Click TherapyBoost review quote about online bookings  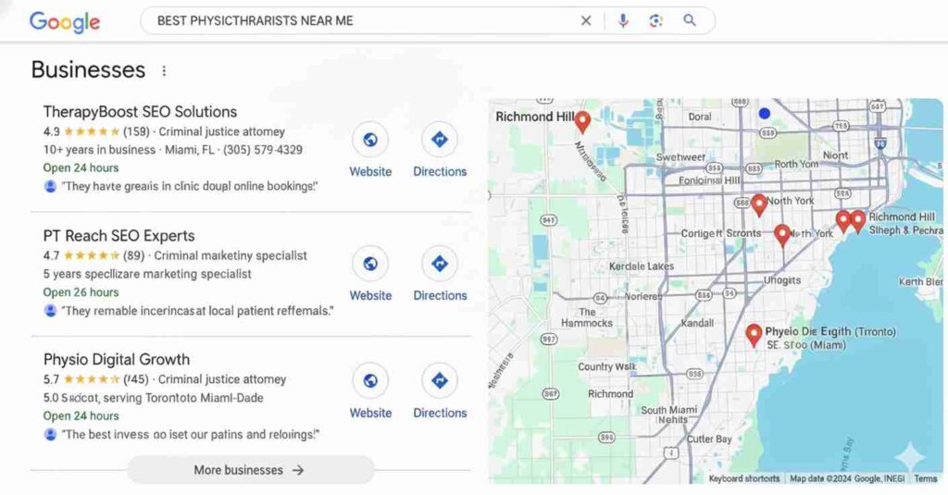190,187
